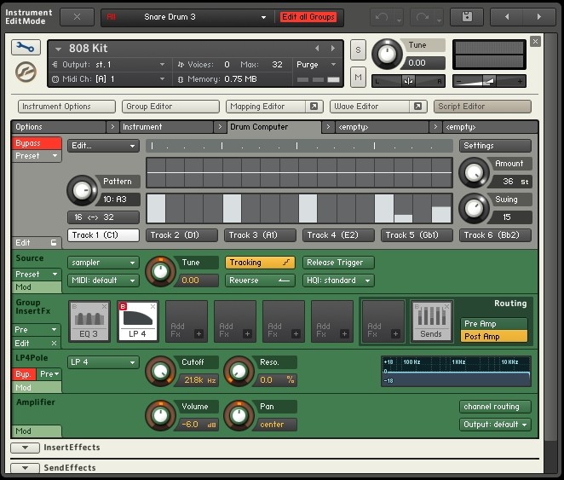
Task: Close Group InsertFx Edit panel
Action: (x=54, y=344)
